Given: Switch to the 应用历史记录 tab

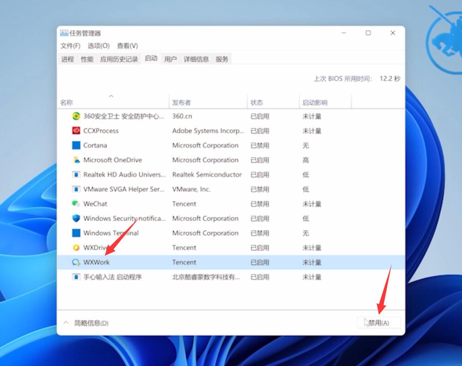Looking at the screenshot, I should click(119, 59).
